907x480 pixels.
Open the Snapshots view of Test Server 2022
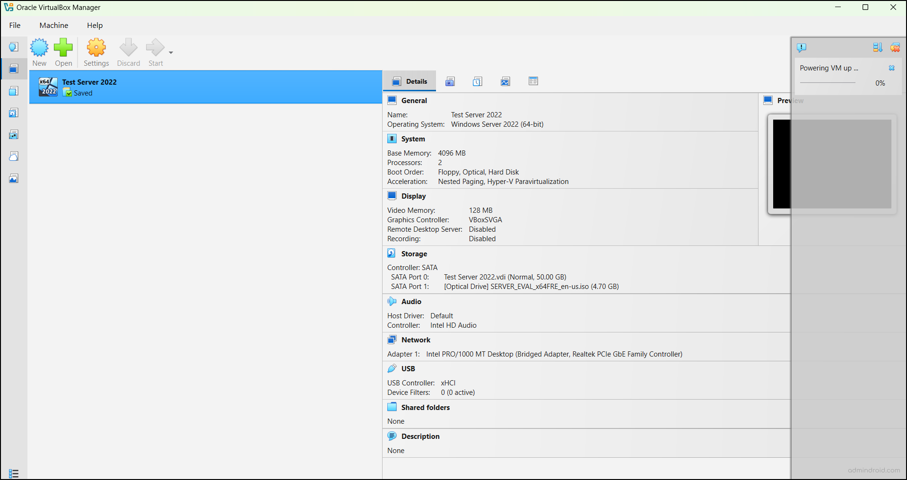click(x=450, y=81)
